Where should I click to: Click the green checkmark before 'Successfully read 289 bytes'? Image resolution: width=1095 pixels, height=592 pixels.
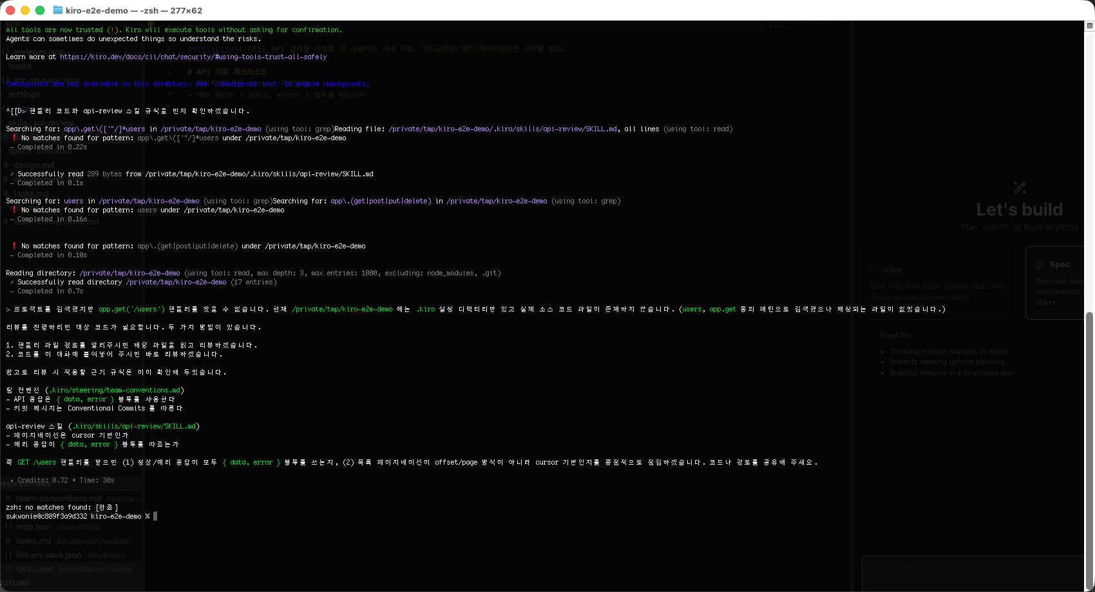coord(12,174)
